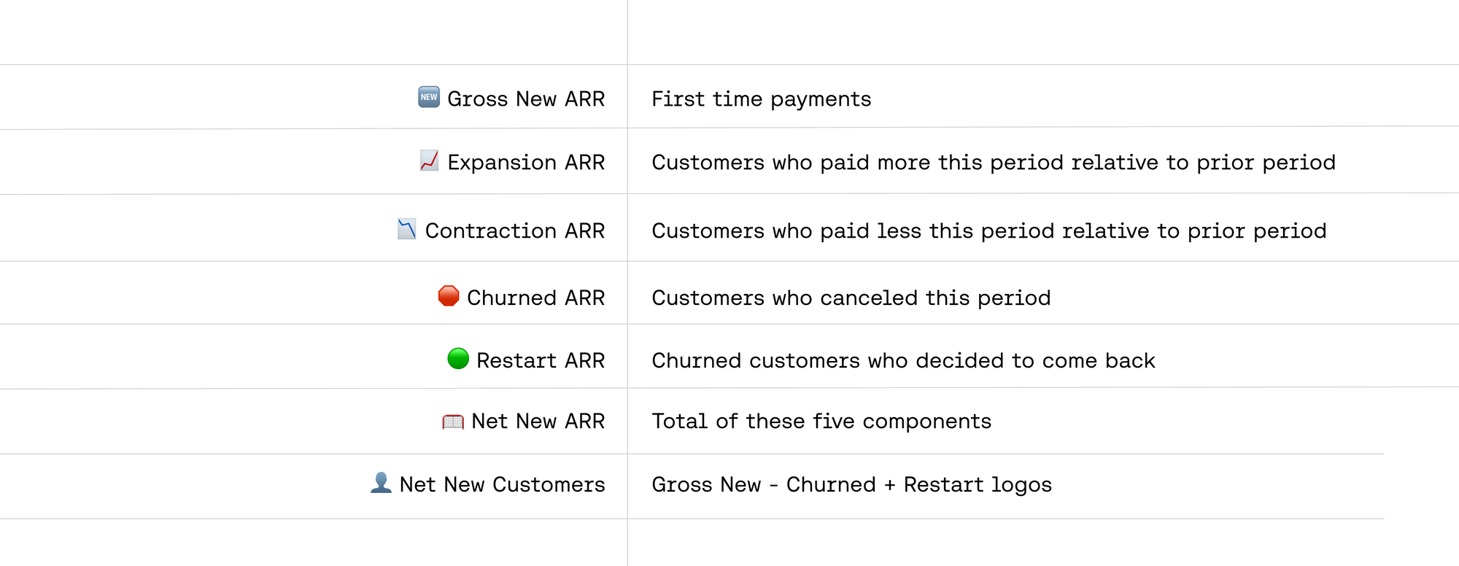This screenshot has width=1459, height=566.
Task: Click 'Gross New - Churned + Restart logos' text
Action: 852,485
